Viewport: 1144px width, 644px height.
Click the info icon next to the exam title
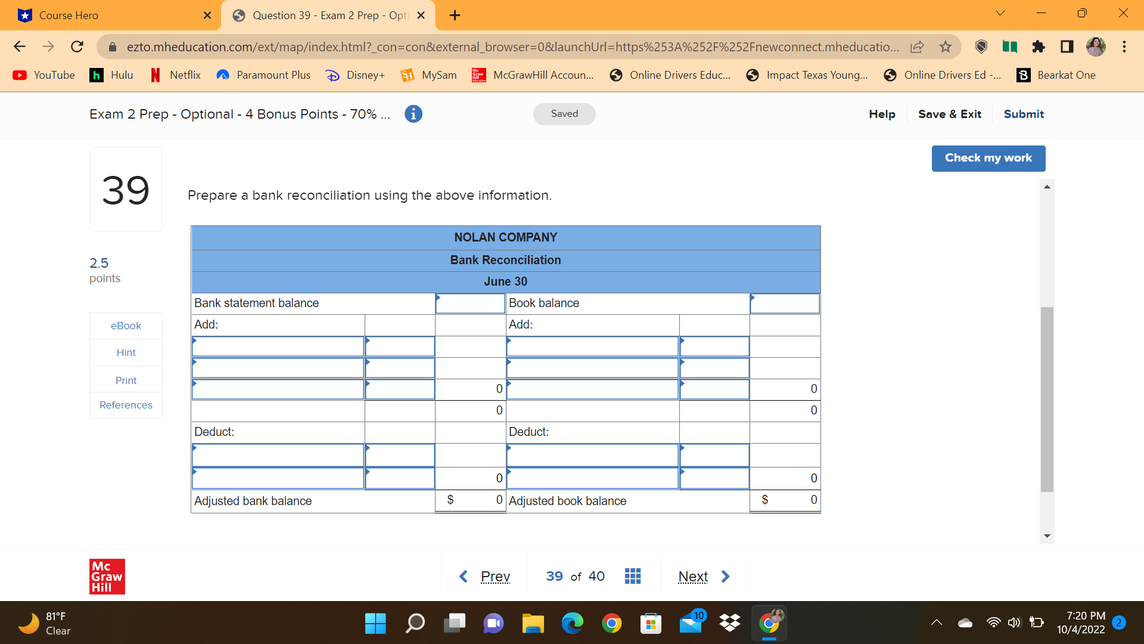pyautogui.click(x=413, y=114)
